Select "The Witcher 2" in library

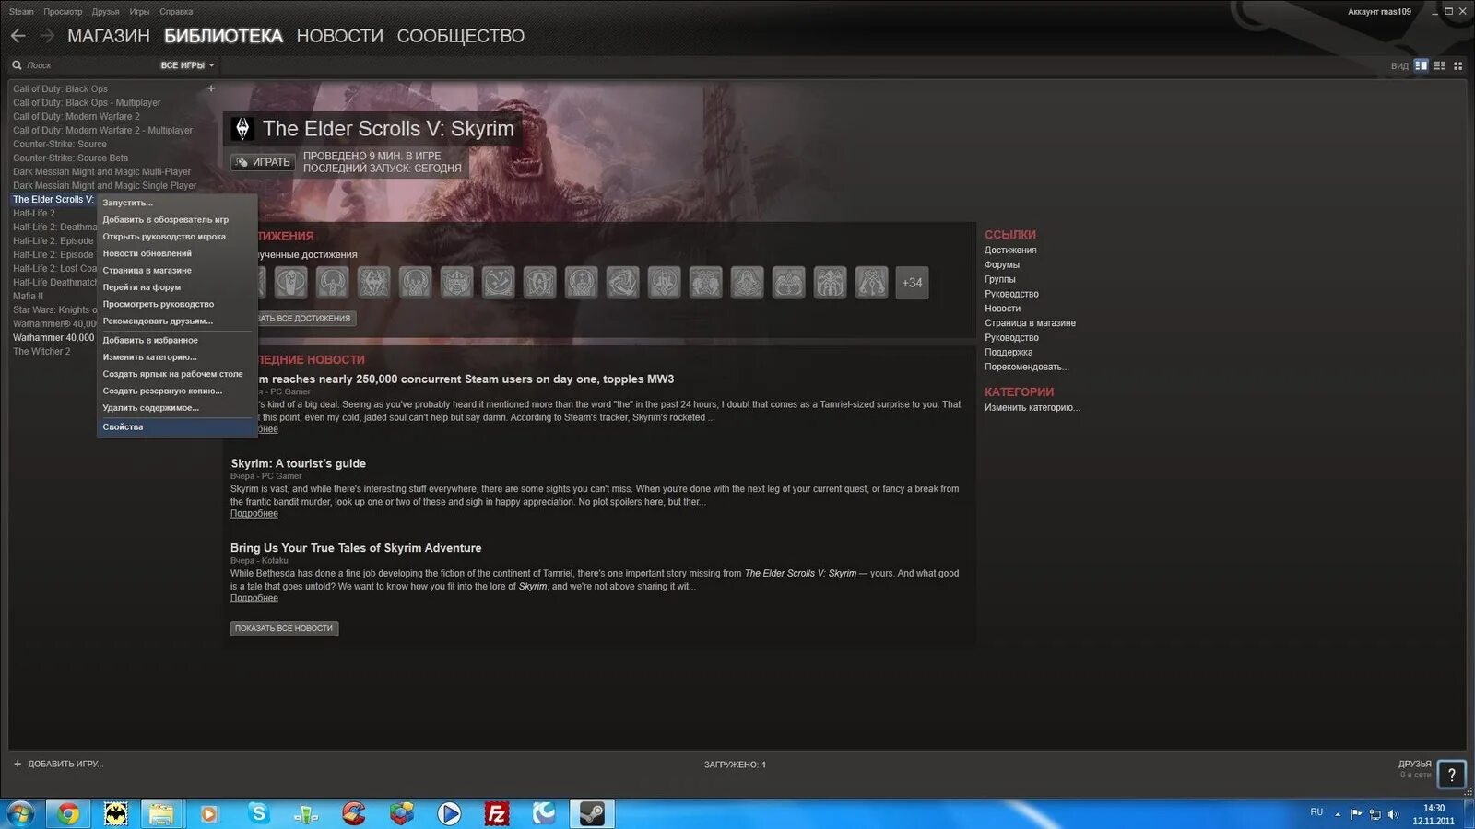coord(41,352)
